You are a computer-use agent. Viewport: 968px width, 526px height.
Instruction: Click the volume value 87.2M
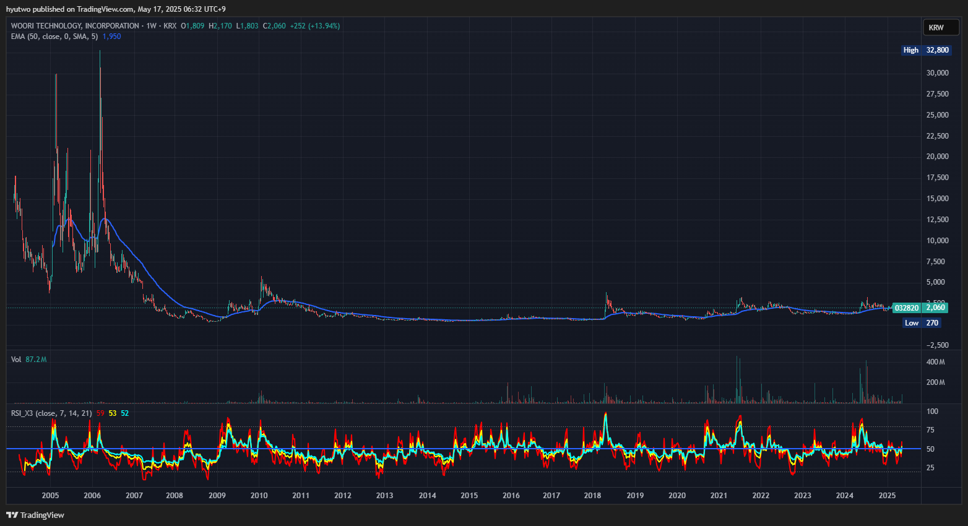(36, 360)
